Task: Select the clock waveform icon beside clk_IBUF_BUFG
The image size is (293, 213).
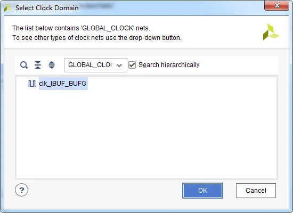Action: coord(32,84)
